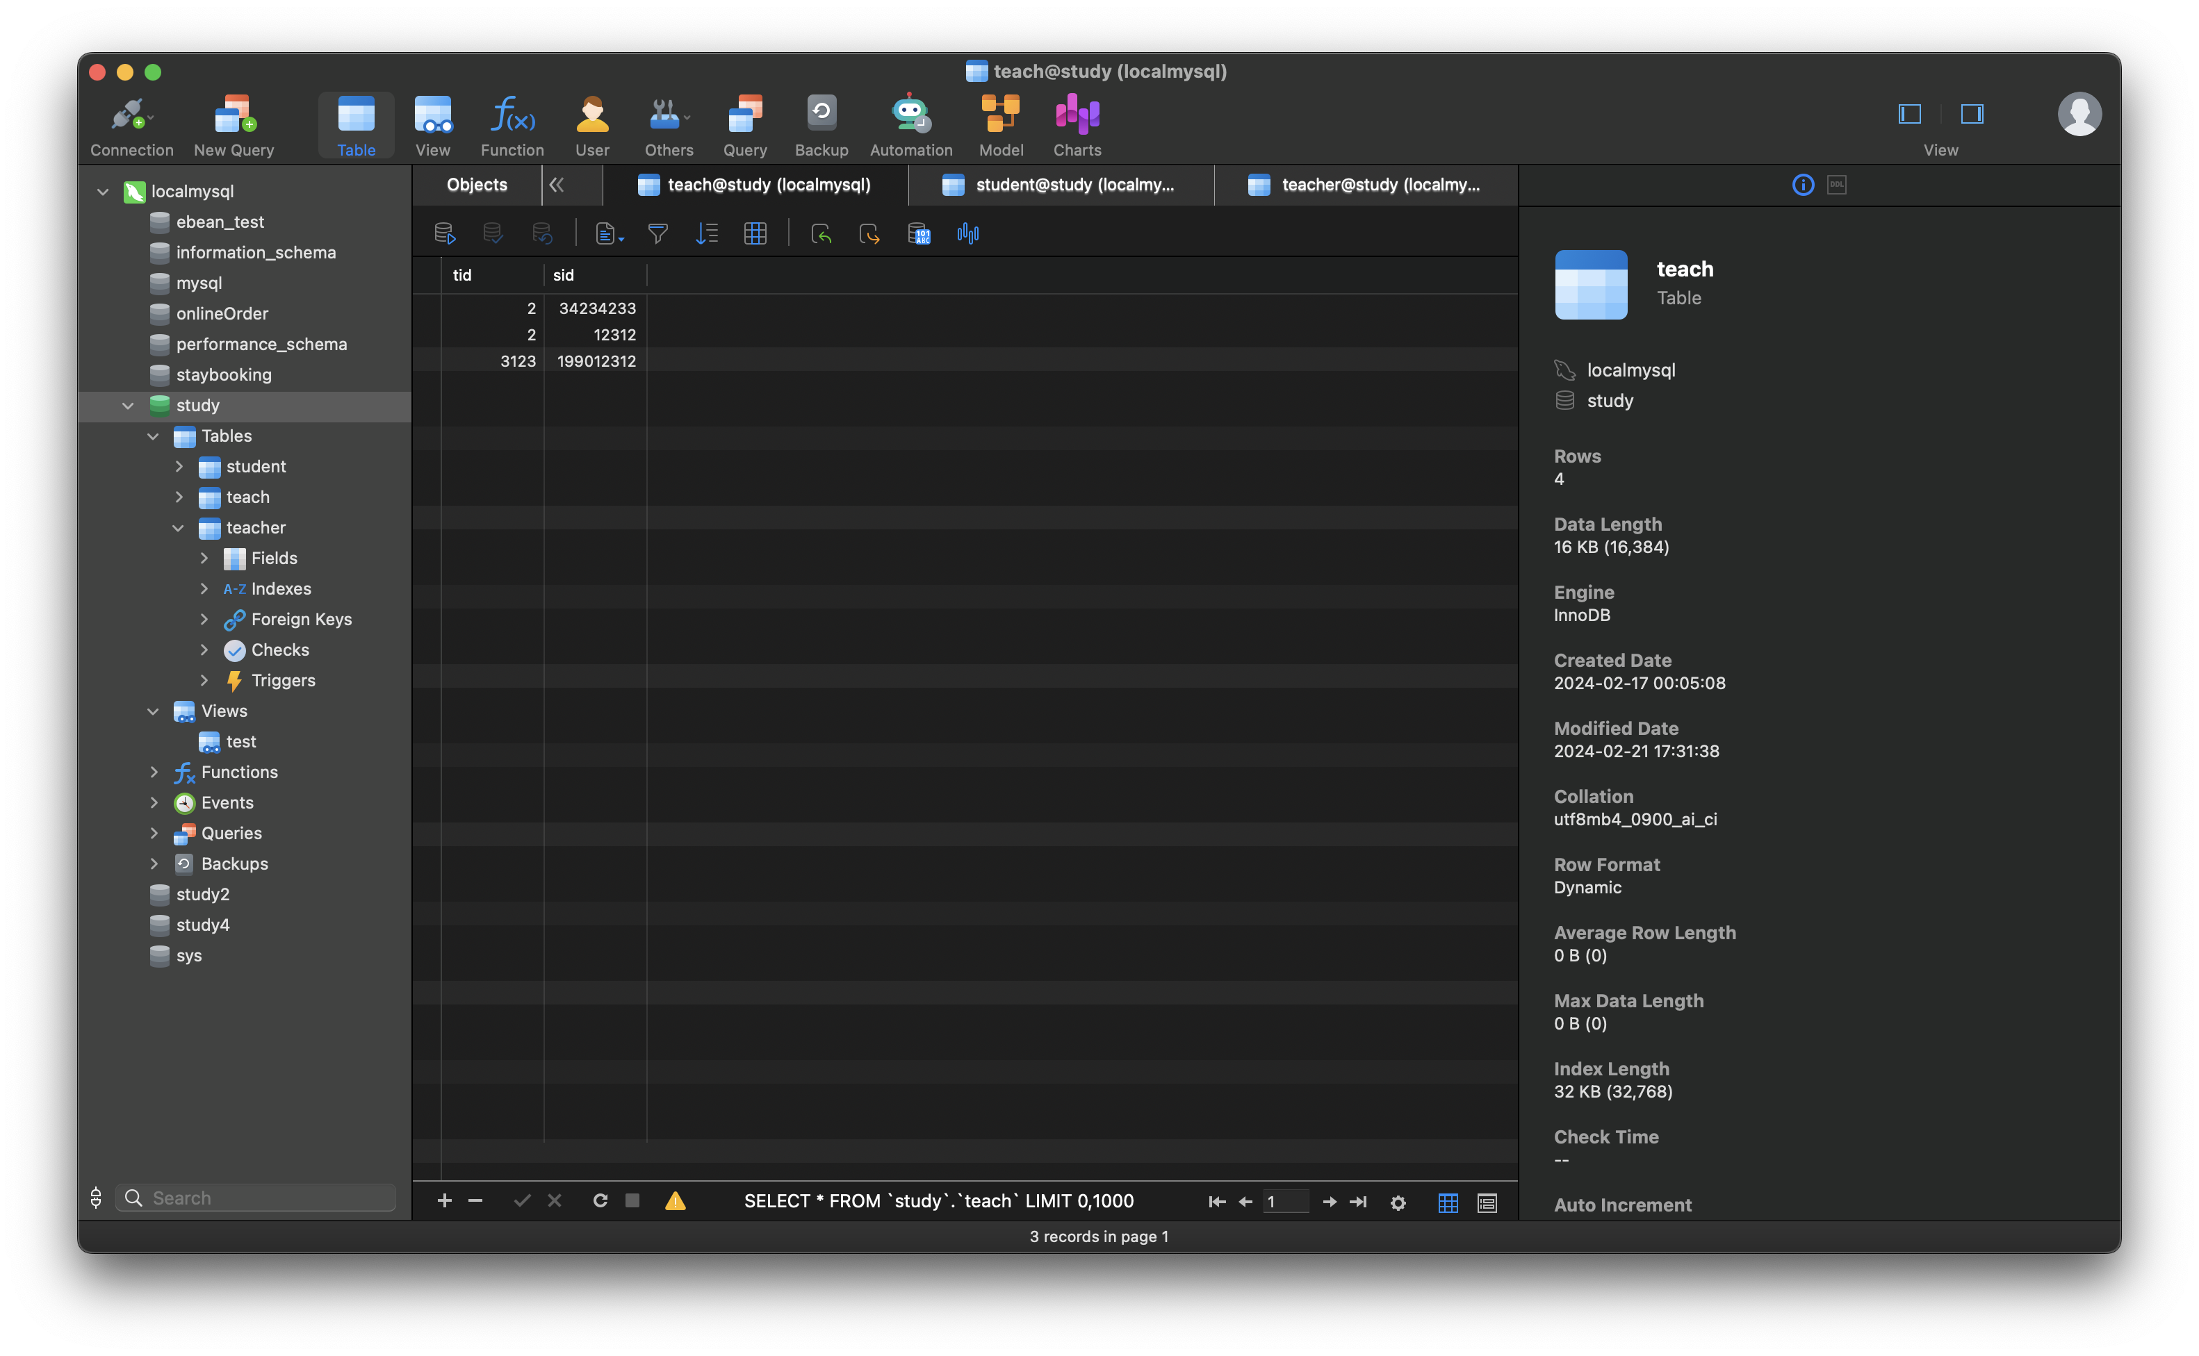Expand the Functions section in sidebar

[x=152, y=770]
